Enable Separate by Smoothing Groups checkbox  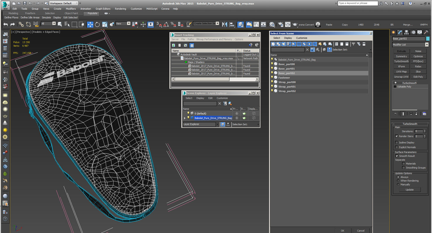pyautogui.click(x=403, y=167)
